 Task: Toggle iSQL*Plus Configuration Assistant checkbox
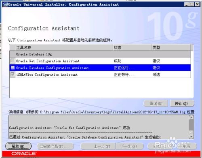pos(13,74)
